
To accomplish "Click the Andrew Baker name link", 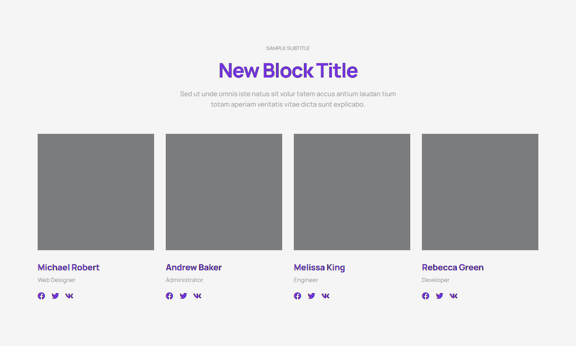I will point(194,268).
